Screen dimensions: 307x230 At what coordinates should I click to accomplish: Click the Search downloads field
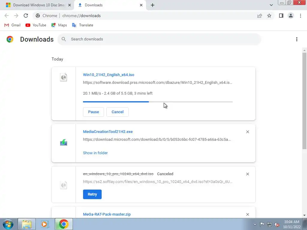(x=159, y=39)
